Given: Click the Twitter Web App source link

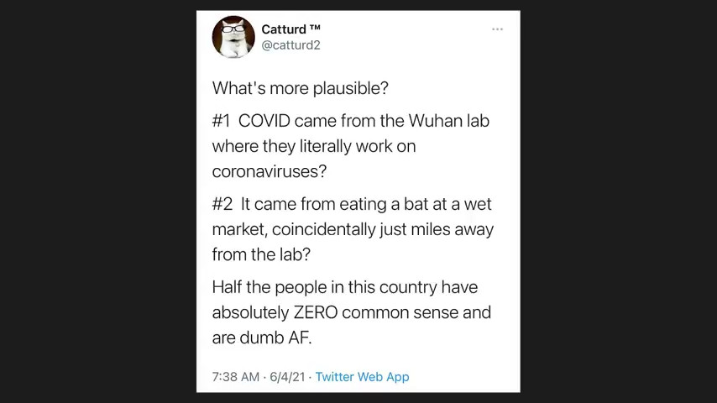Looking at the screenshot, I should point(362,377).
